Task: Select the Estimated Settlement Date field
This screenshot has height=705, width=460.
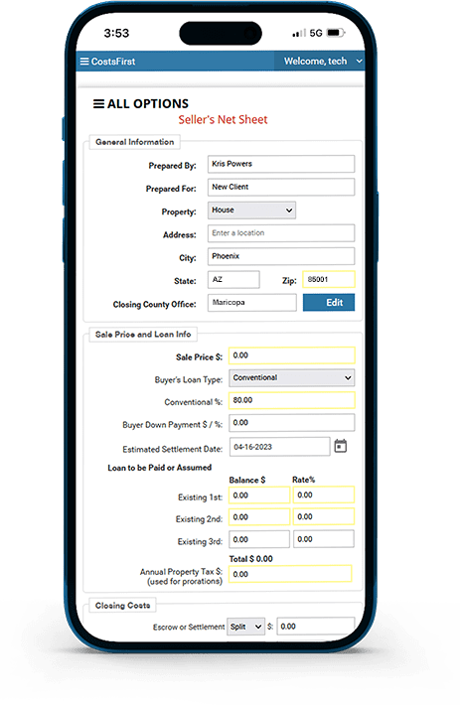Action: click(280, 447)
